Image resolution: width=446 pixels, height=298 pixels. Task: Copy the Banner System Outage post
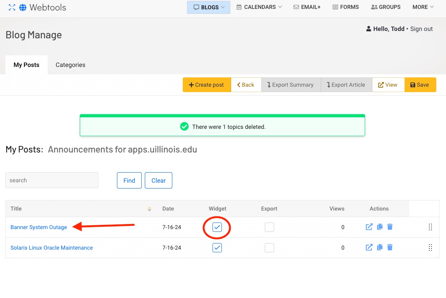click(380, 227)
